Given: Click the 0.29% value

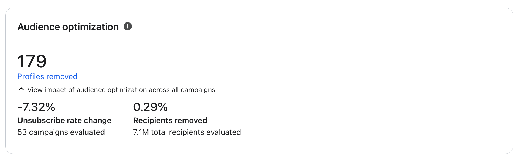Looking at the screenshot, I should pyautogui.click(x=151, y=107).
